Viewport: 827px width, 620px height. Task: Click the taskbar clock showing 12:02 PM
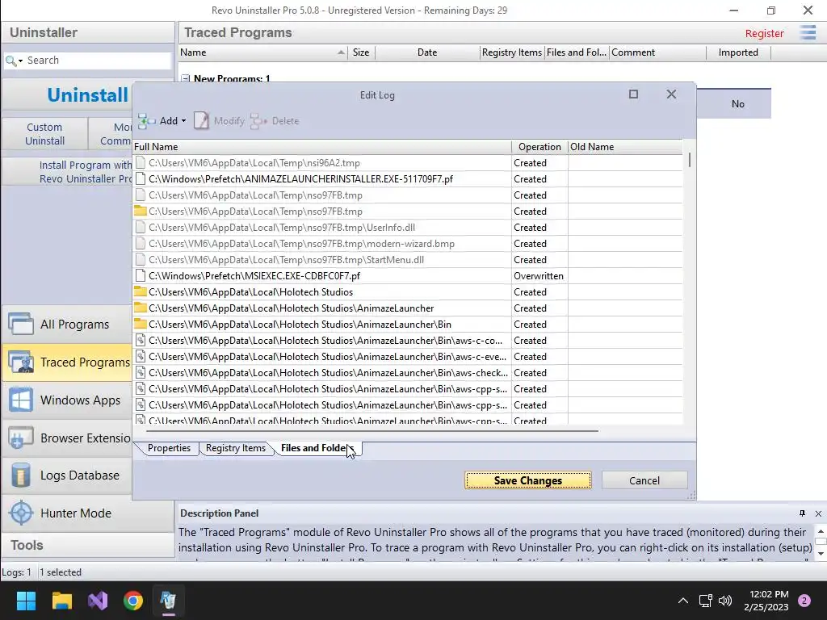tap(766, 601)
